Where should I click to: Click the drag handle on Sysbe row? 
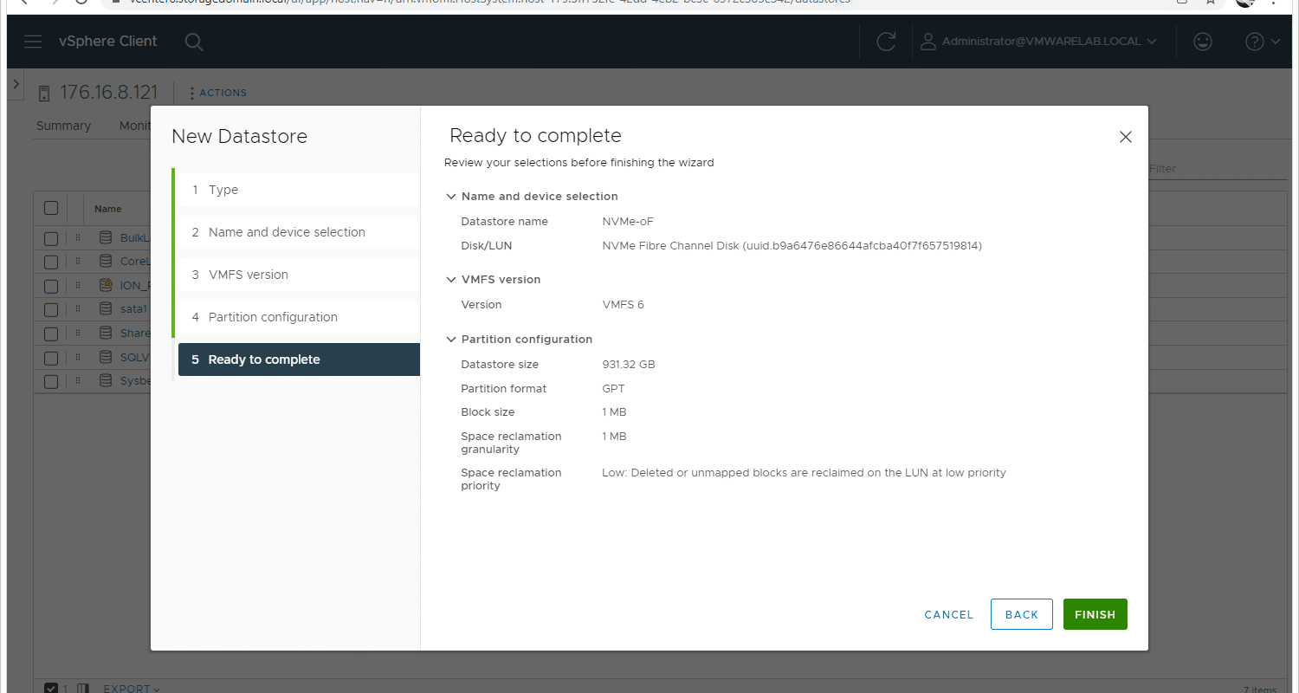(77, 381)
